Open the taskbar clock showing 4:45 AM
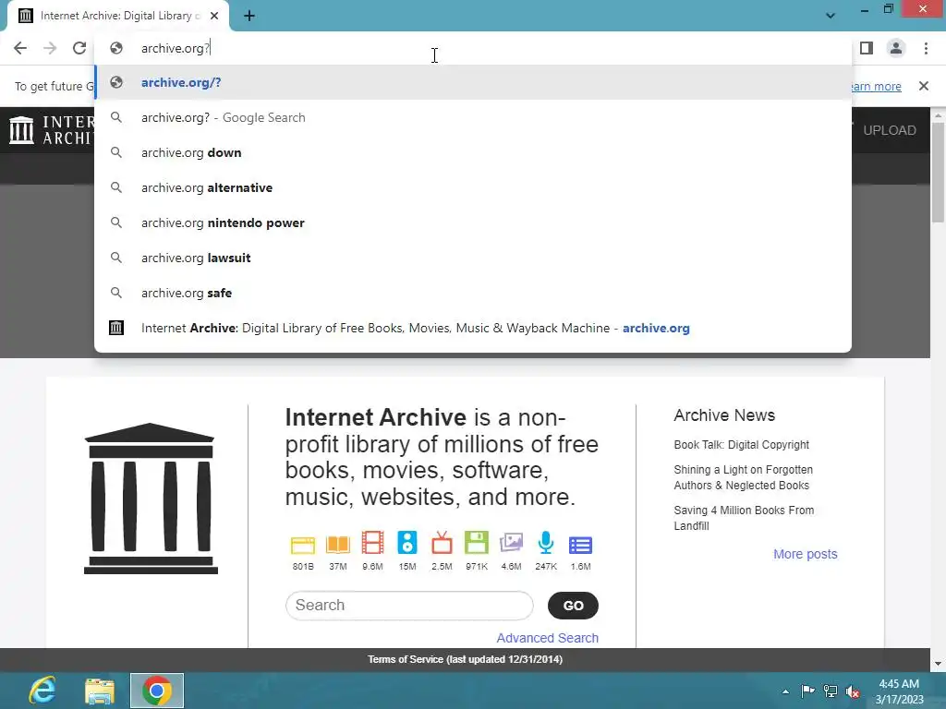 [899, 691]
